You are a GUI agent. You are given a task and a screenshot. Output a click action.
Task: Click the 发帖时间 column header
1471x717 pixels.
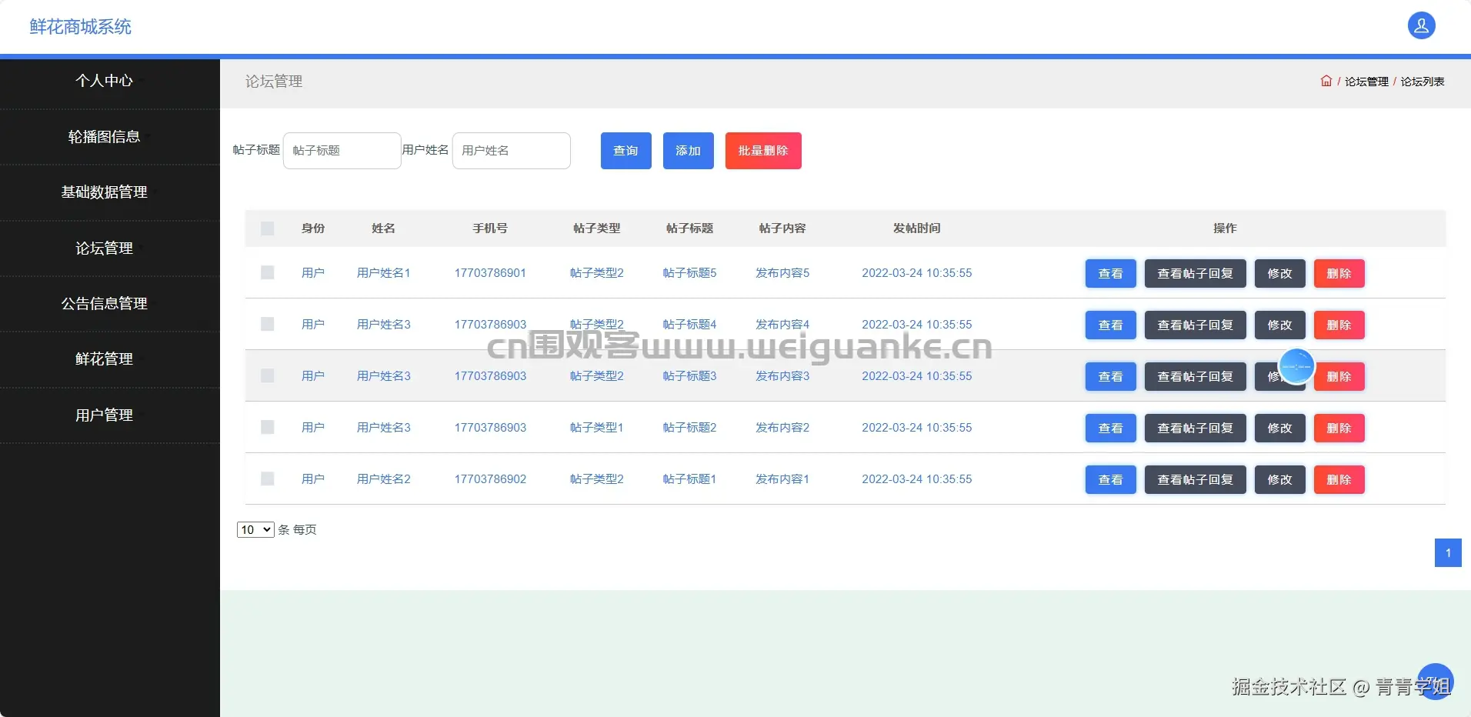(917, 228)
